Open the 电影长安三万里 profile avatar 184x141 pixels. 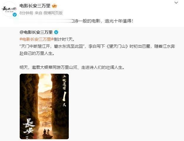(x=9, y=9)
